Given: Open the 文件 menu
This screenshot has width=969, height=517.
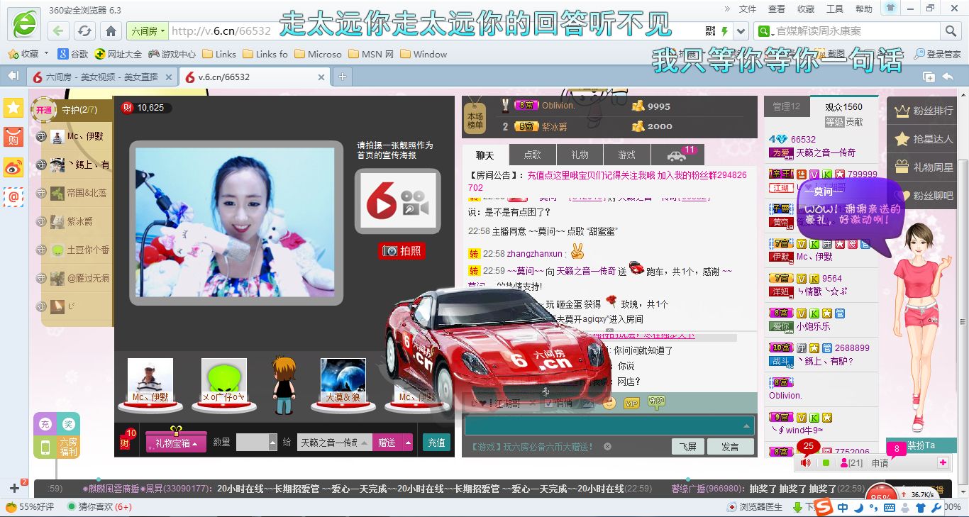Looking at the screenshot, I should pyautogui.click(x=748, y=9).
